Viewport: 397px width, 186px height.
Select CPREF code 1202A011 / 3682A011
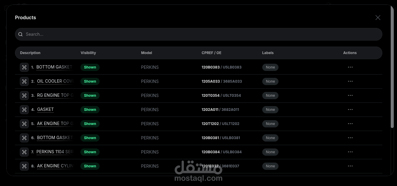coord(220,110)
